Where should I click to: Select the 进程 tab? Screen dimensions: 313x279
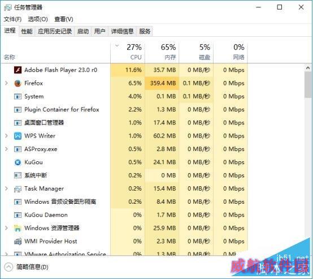pos(10,31)
